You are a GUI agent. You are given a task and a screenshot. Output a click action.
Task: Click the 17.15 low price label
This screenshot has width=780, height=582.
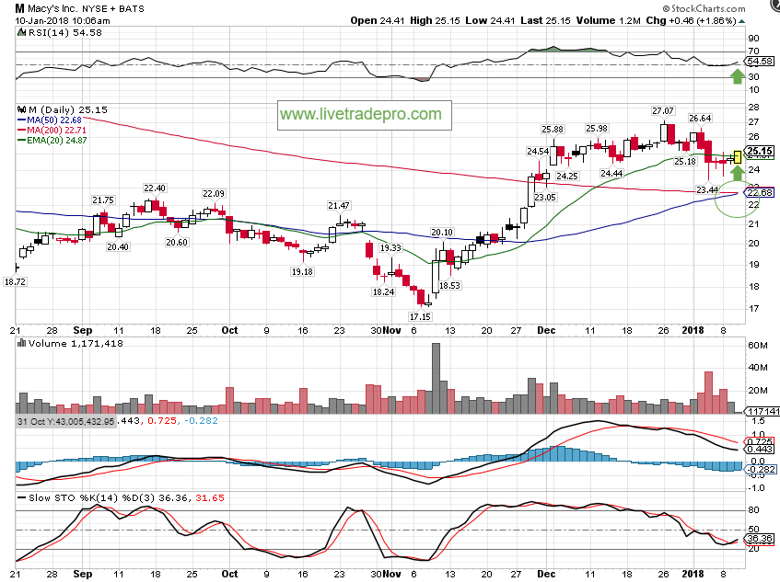421,315
